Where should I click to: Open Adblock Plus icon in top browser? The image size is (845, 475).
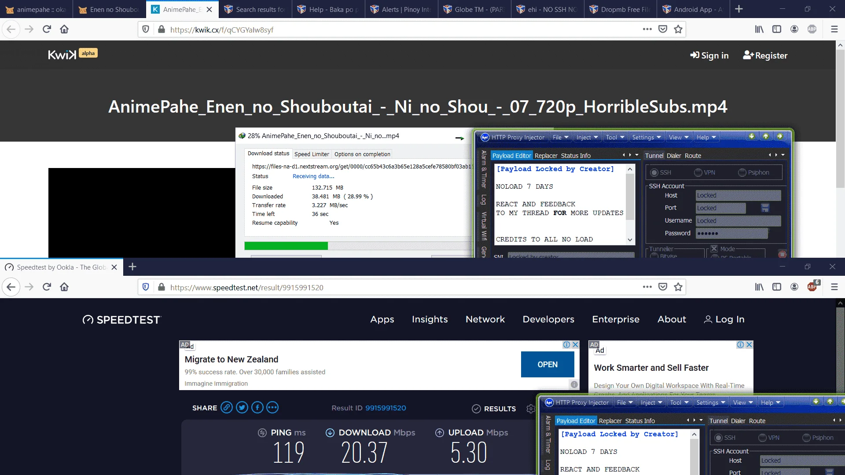(x=812, y=29)
